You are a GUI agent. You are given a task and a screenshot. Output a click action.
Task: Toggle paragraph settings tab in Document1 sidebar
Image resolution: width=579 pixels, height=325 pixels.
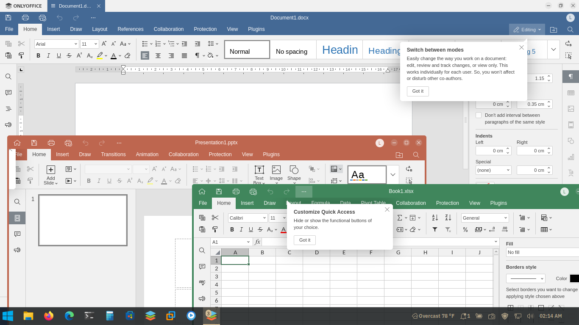pos(571,77)
